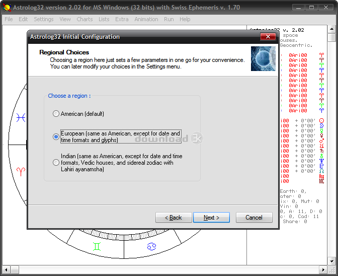Screen dimensions: 338x276
Task: Click the green Mercury glyph in sidebar
Action: (321, 130)
